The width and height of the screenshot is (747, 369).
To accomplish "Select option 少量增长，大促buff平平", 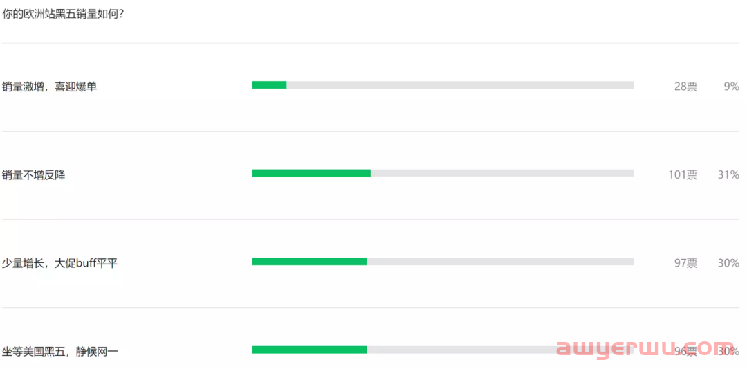I will (x=59, y=263).
